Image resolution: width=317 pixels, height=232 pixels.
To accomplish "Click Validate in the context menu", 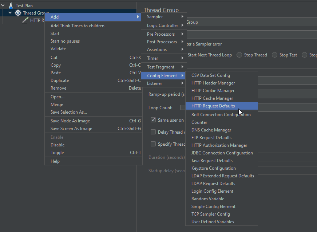I will 93,49.
